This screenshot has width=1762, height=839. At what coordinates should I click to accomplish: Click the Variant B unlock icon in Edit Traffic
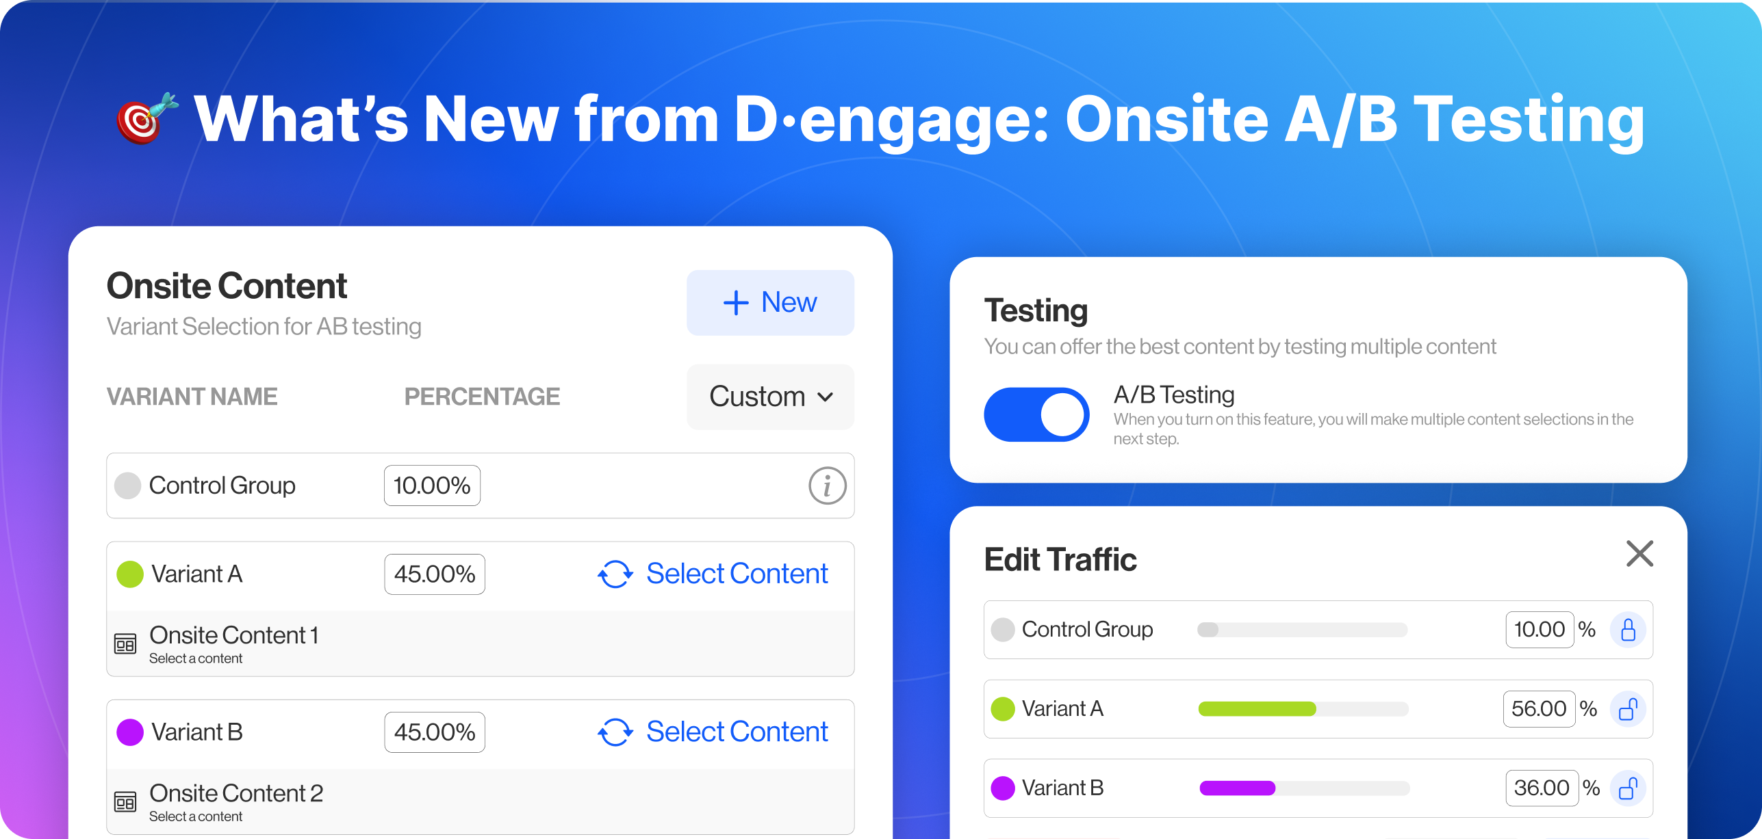click(1628, 788)
